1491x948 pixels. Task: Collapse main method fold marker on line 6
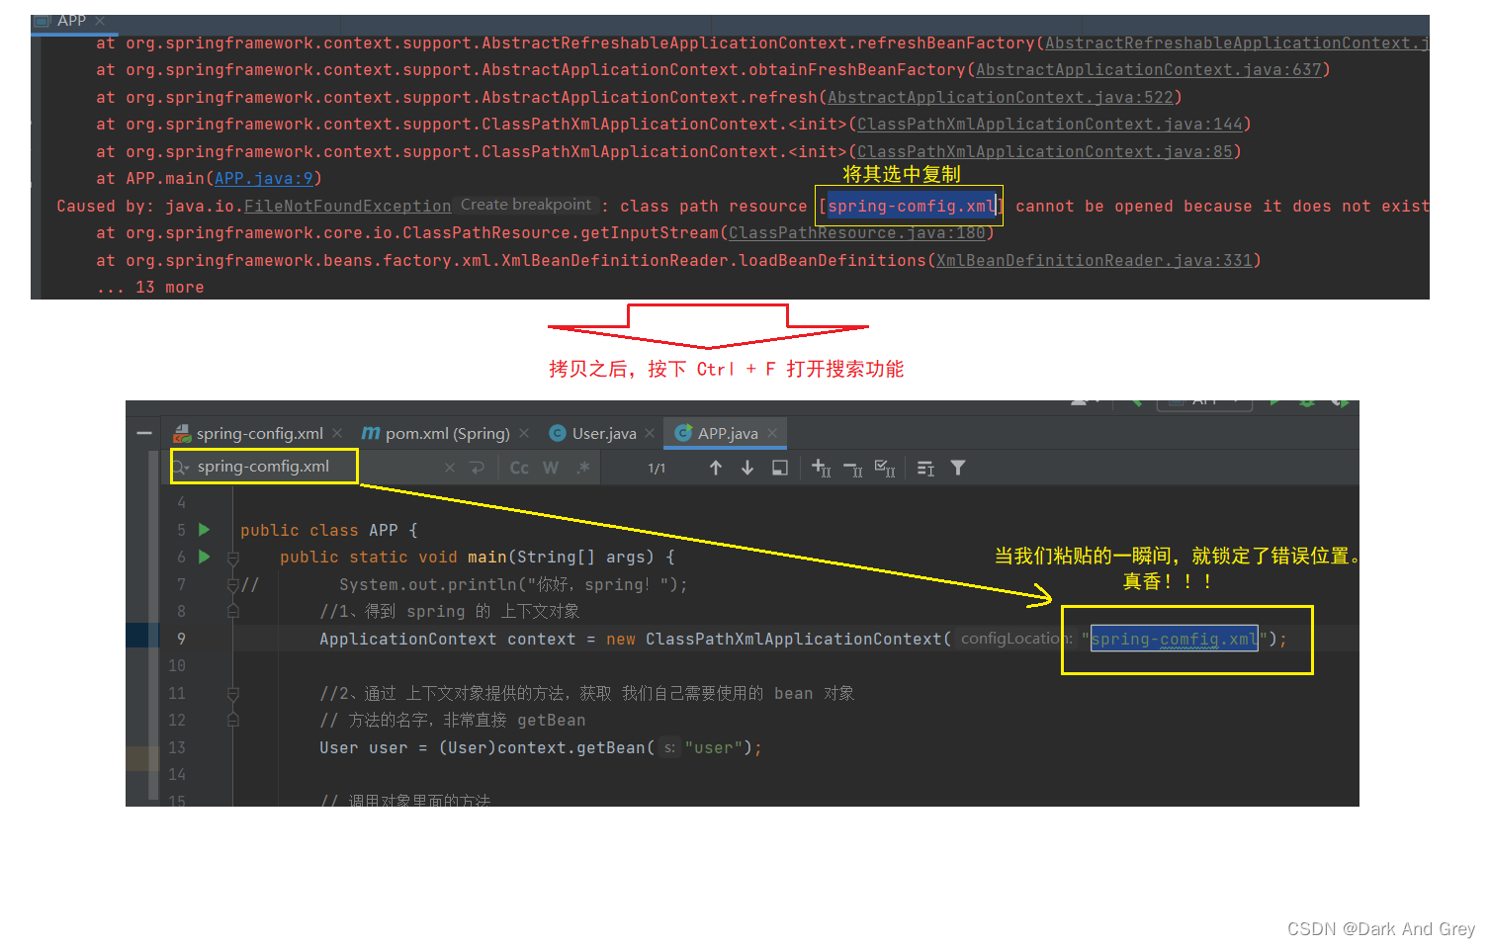click(233, 558)
